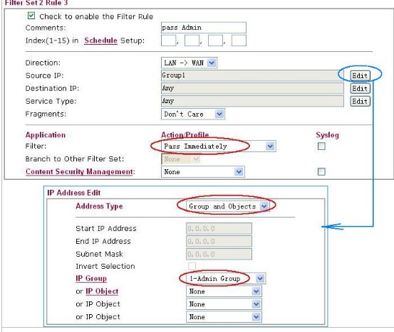Enable Syslog checkbox for Content Security Management
The height and width of the screenshot is (332, 394).
coord(321,171)
